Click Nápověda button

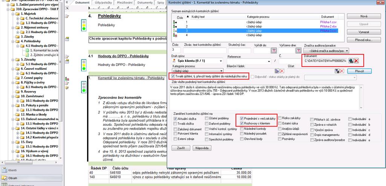(202, 148)
